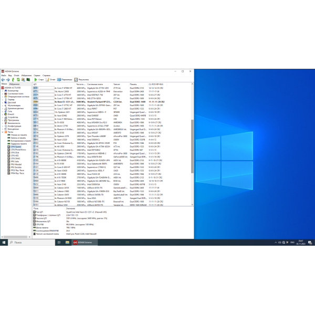Click the FP32 Ray-Trace icon
Viewport: 315px width, 315px height.
tap(9, 170)
